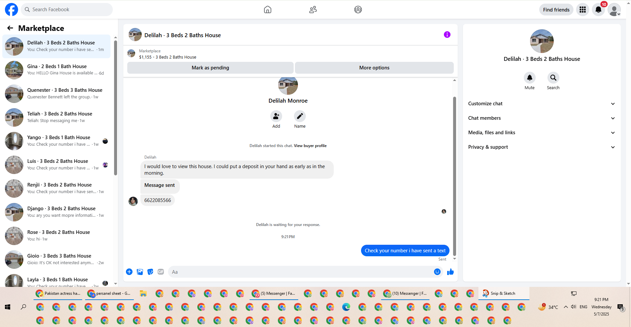Open the View buyer profile link
The width and height of the screenshot is (631, 327).
click(310, 146)
